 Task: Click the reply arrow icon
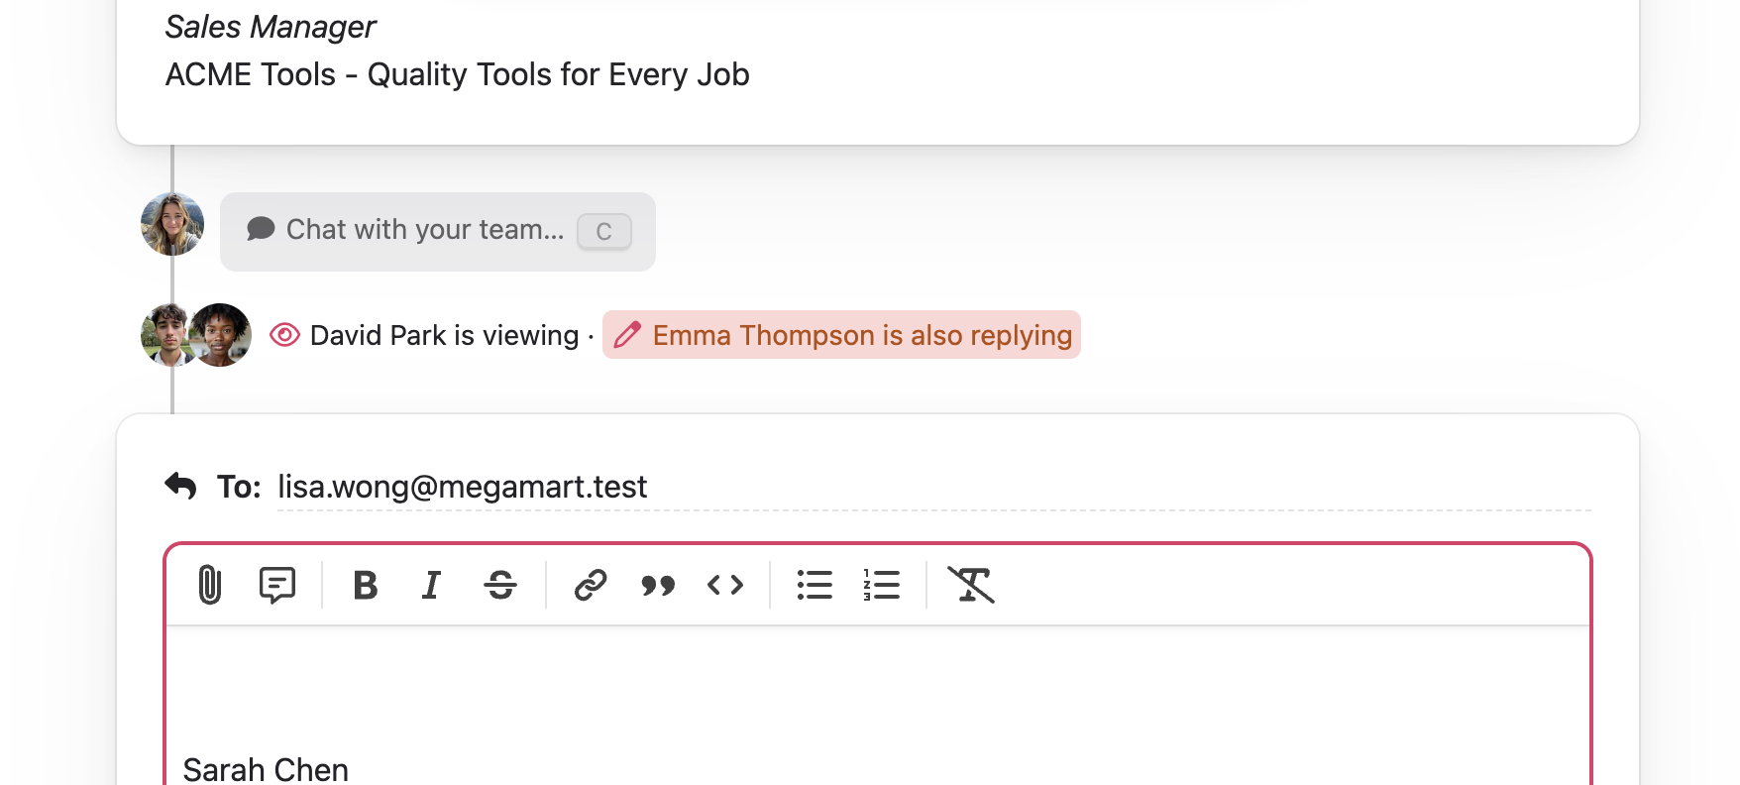point(180,486)
